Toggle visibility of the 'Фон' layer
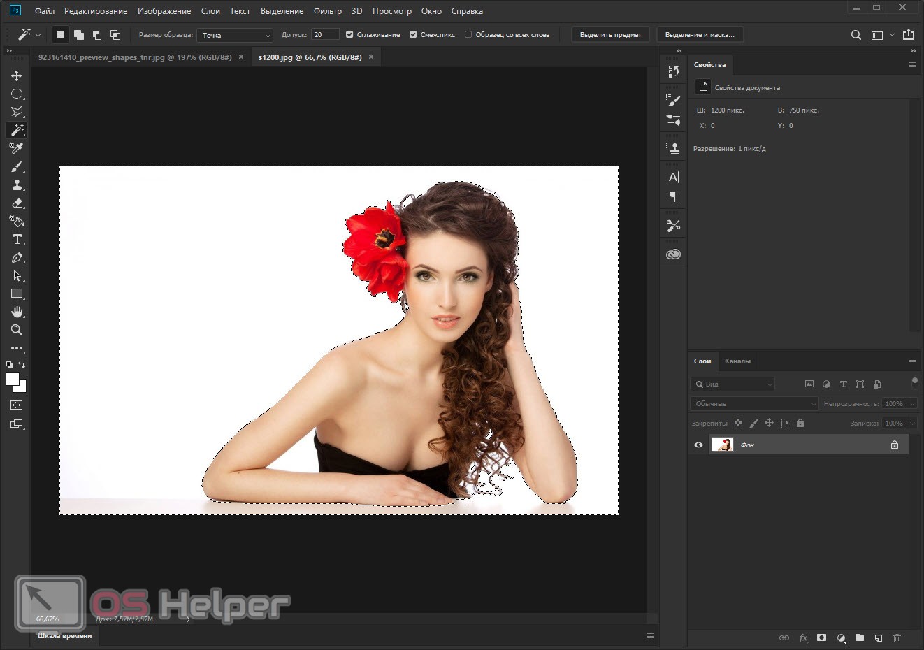This screenshot has height=650, width=924. click(x=698, y=445)
